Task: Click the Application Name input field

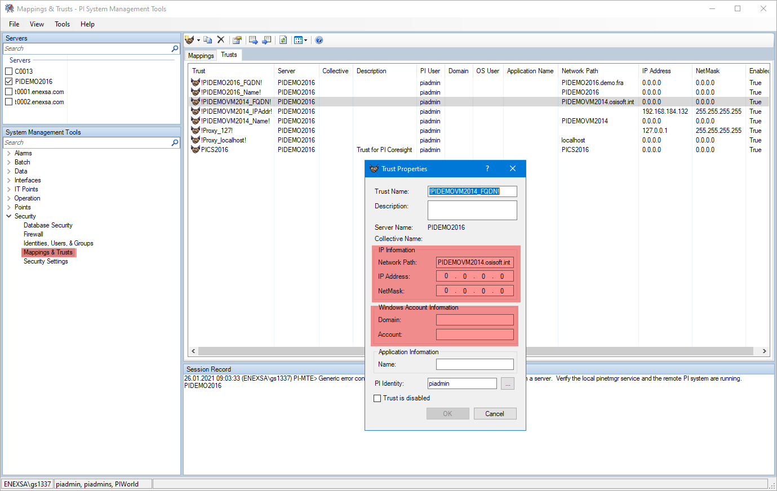Action: coord(475,364)
